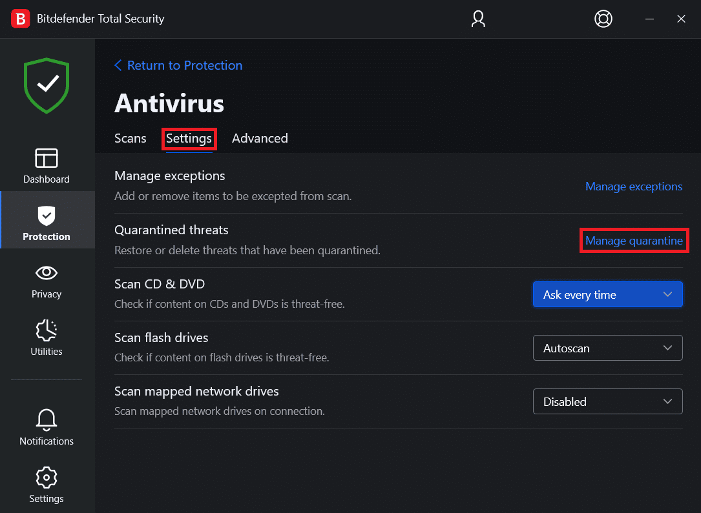Open Manage exceptions
This screenshot has height=513, width=701.
[x=633, y=186]
